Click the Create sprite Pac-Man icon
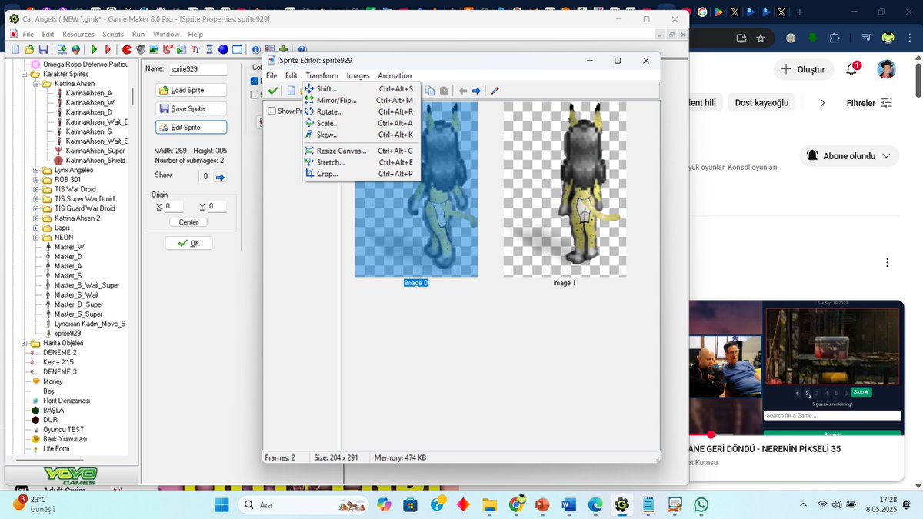The width and height of the screenshot is (923, 519). 127,49
